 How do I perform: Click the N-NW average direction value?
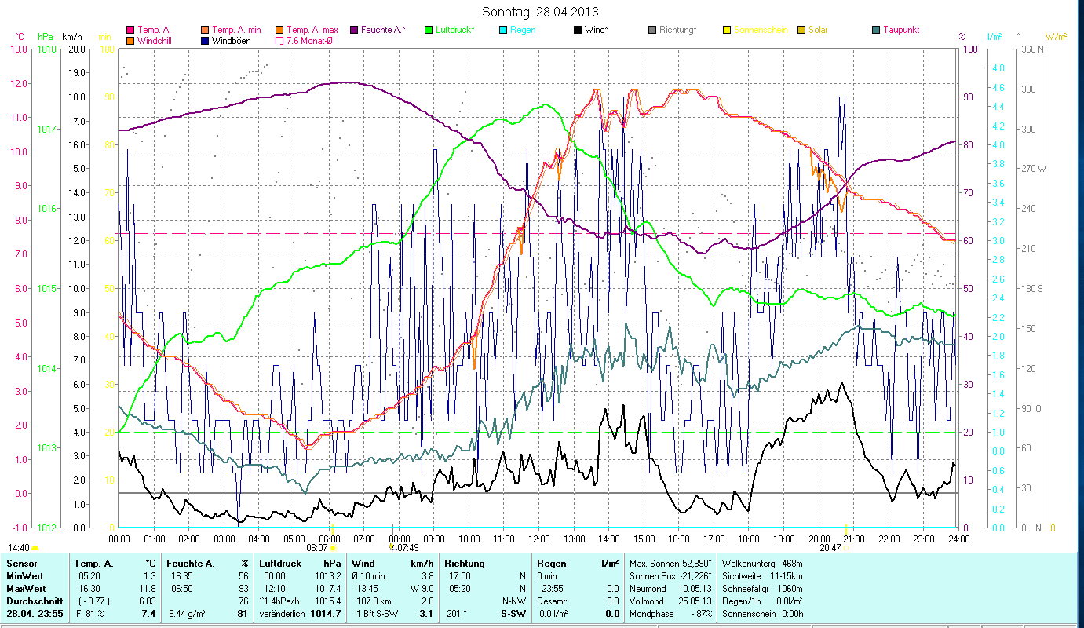pos(513,601)
